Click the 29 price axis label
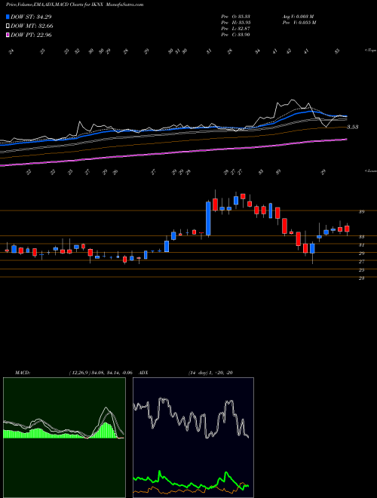 pos(362,254)
